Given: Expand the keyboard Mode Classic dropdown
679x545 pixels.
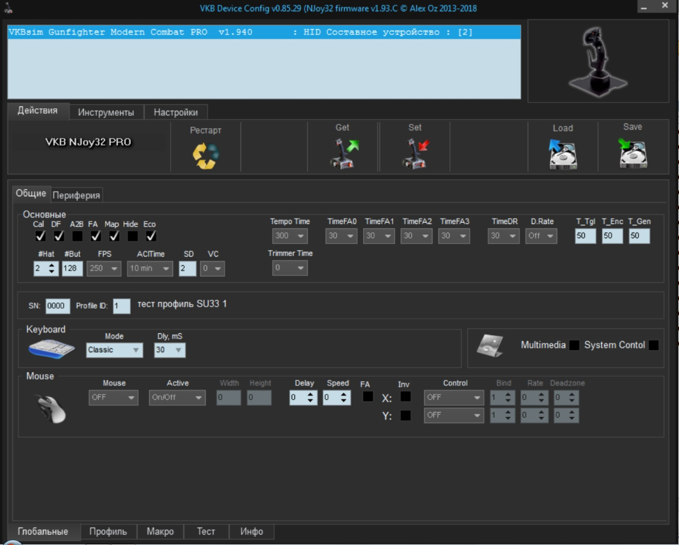Looking at the screenshot, I should (x=114, y=350).
